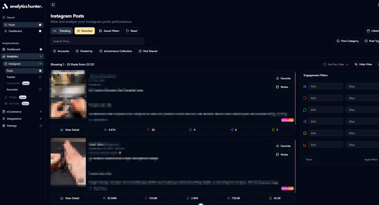Toggle the Favorites filter button
379x205 pixels.
[x=84, y=31]
